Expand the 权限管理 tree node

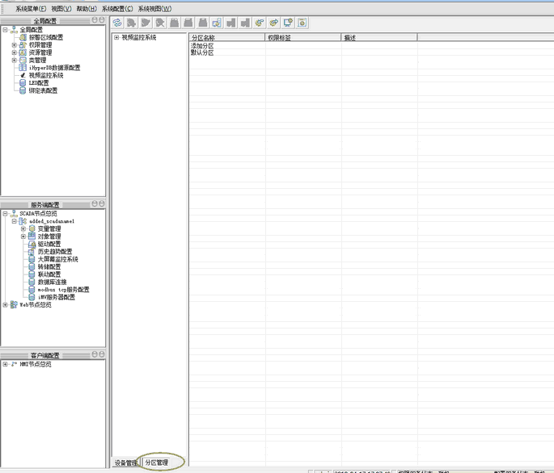pos(14,45)
